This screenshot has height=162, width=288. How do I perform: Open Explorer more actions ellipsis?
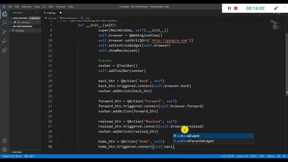point(36,13)
